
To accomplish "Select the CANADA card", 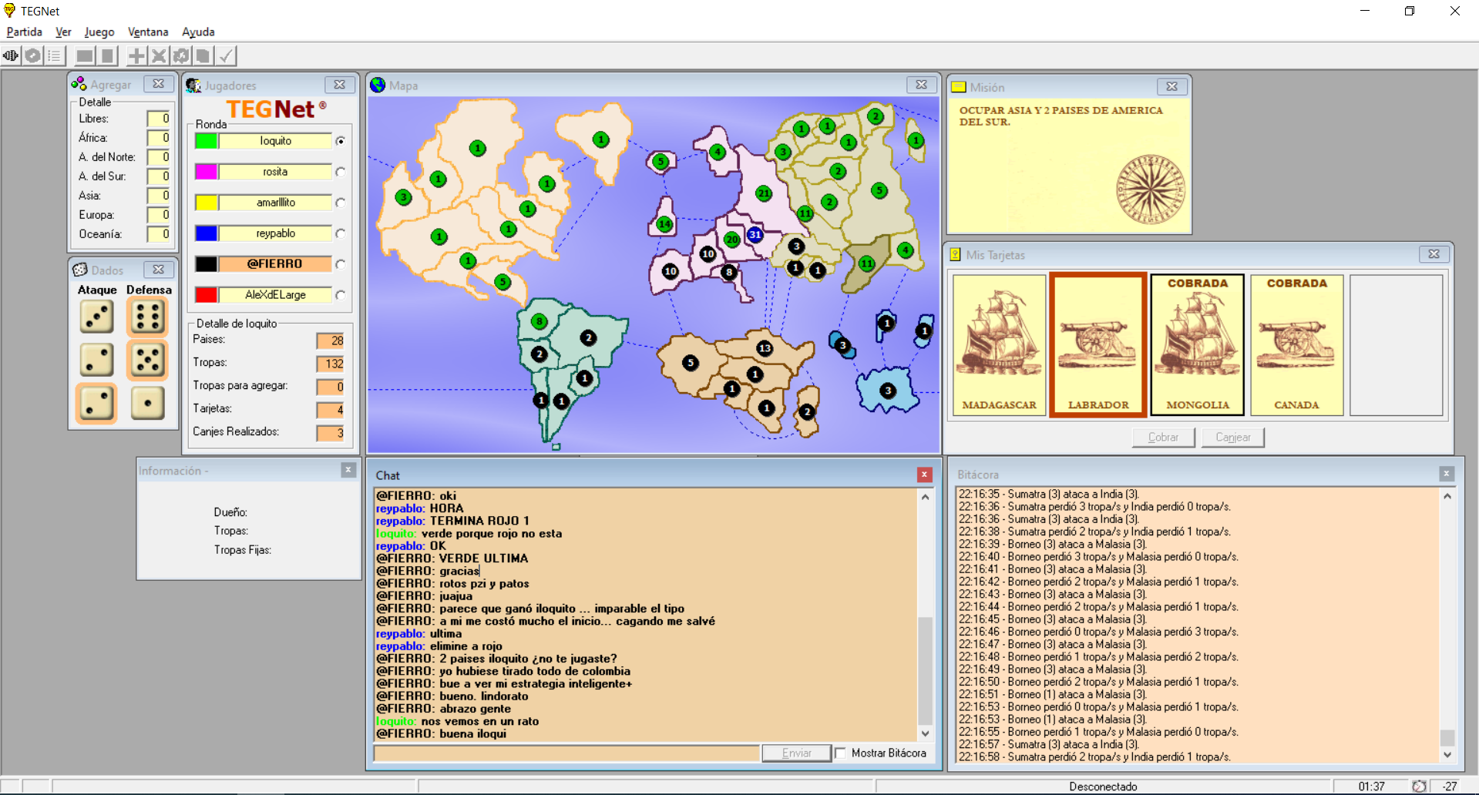I will (x=1296, y=345).
